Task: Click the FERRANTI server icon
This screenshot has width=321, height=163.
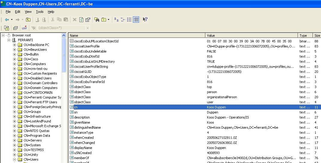Action: click(x=14, y=40)
